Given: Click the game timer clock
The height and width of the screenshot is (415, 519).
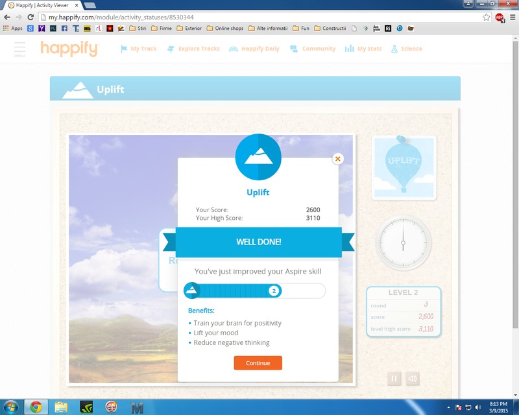Looking at the screenshot, I should [x=403, y=243].
